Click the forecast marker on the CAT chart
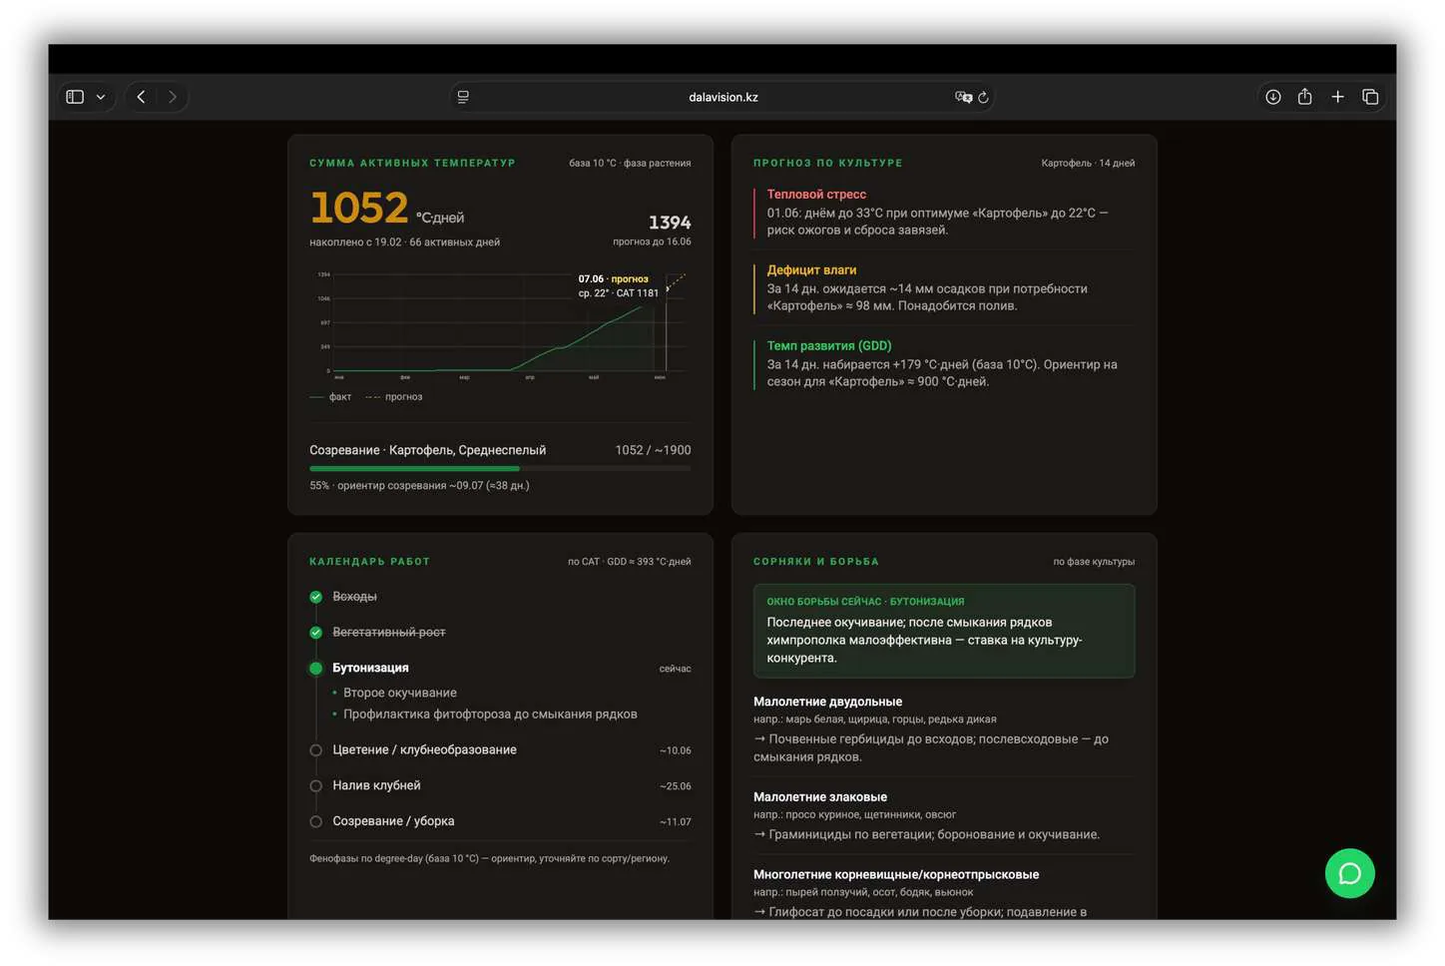 coord(667,289)
